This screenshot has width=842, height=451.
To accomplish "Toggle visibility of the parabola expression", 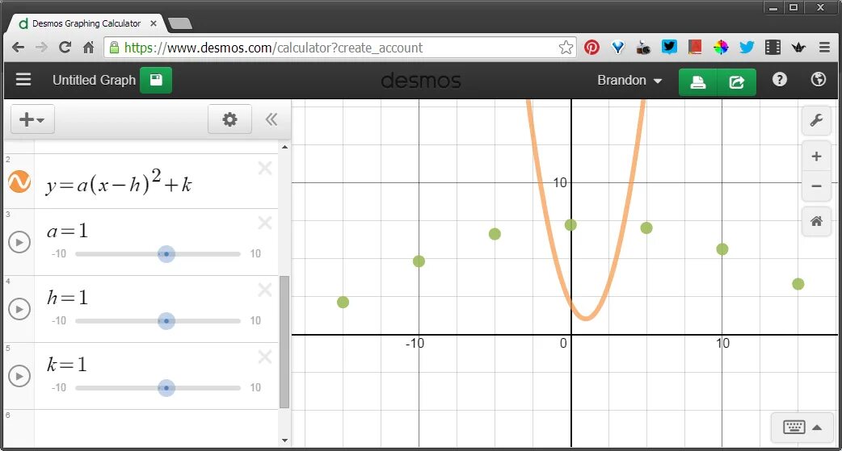I will (19, 182).
